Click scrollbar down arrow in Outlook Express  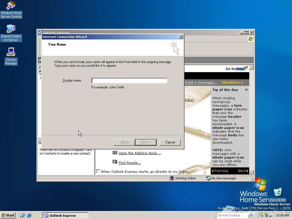[252, 172]
